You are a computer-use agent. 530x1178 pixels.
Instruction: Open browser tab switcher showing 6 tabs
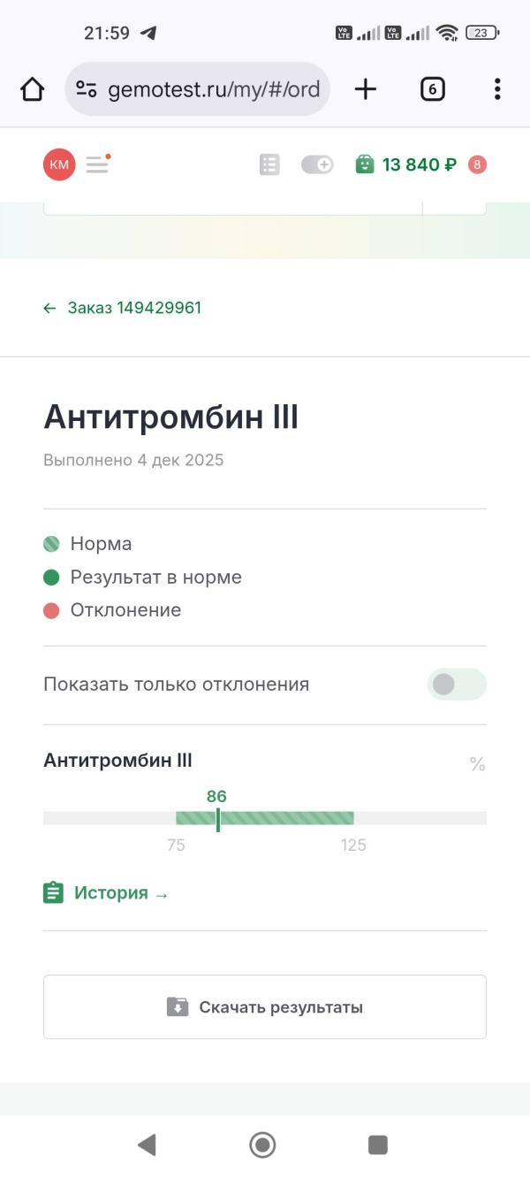(x=432, y=88)
